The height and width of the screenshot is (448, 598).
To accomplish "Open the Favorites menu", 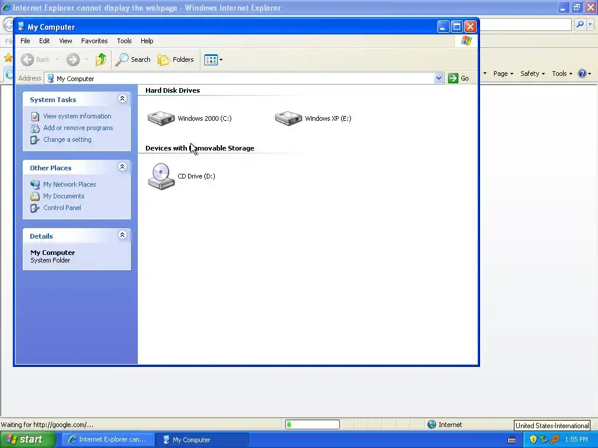I will click(94, 41).
